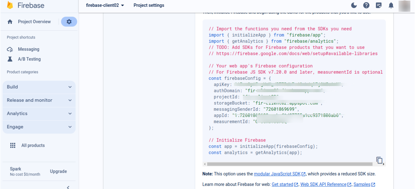Open the Get started link
Screen dimensions: 415x189
pos(282,184)
